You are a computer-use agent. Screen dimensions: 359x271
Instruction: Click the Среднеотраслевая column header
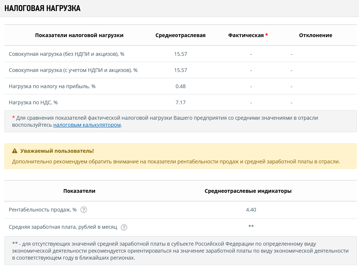[x=180, y=35]
